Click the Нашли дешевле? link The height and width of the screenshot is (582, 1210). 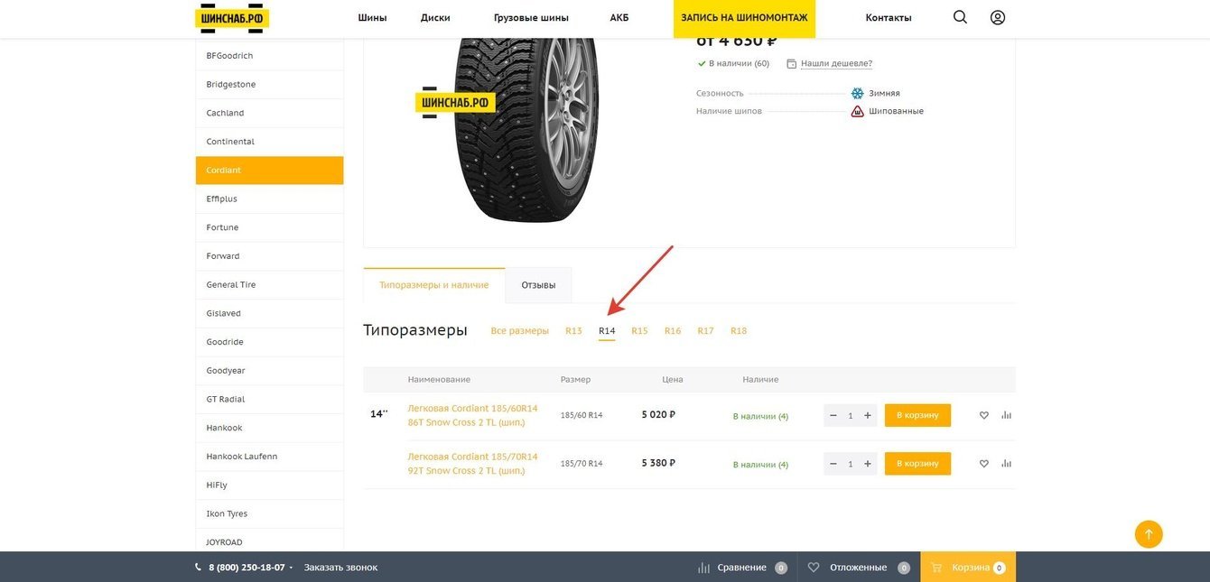coord(836,64)
